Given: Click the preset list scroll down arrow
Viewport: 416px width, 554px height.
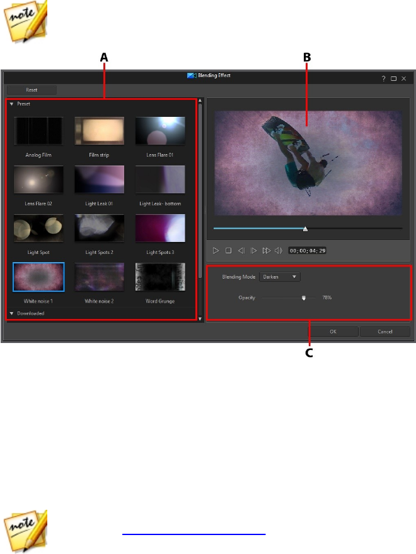Looking at the screenshot, I should click(x=200, y=318).
